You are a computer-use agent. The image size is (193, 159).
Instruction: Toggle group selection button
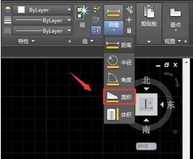tap(96, 30)
